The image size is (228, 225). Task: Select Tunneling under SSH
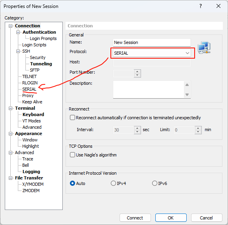pyautogui.click(x=41, y=64)
